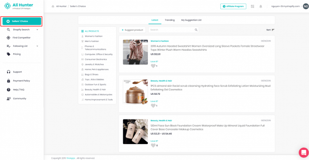The width and height of the screenshot is (309, 160).
Task: Open the 2019 Autumn Hooded Sweatshirt title
Action: pos(207,48)
